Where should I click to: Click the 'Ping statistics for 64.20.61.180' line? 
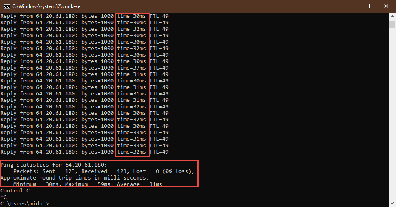54,165
